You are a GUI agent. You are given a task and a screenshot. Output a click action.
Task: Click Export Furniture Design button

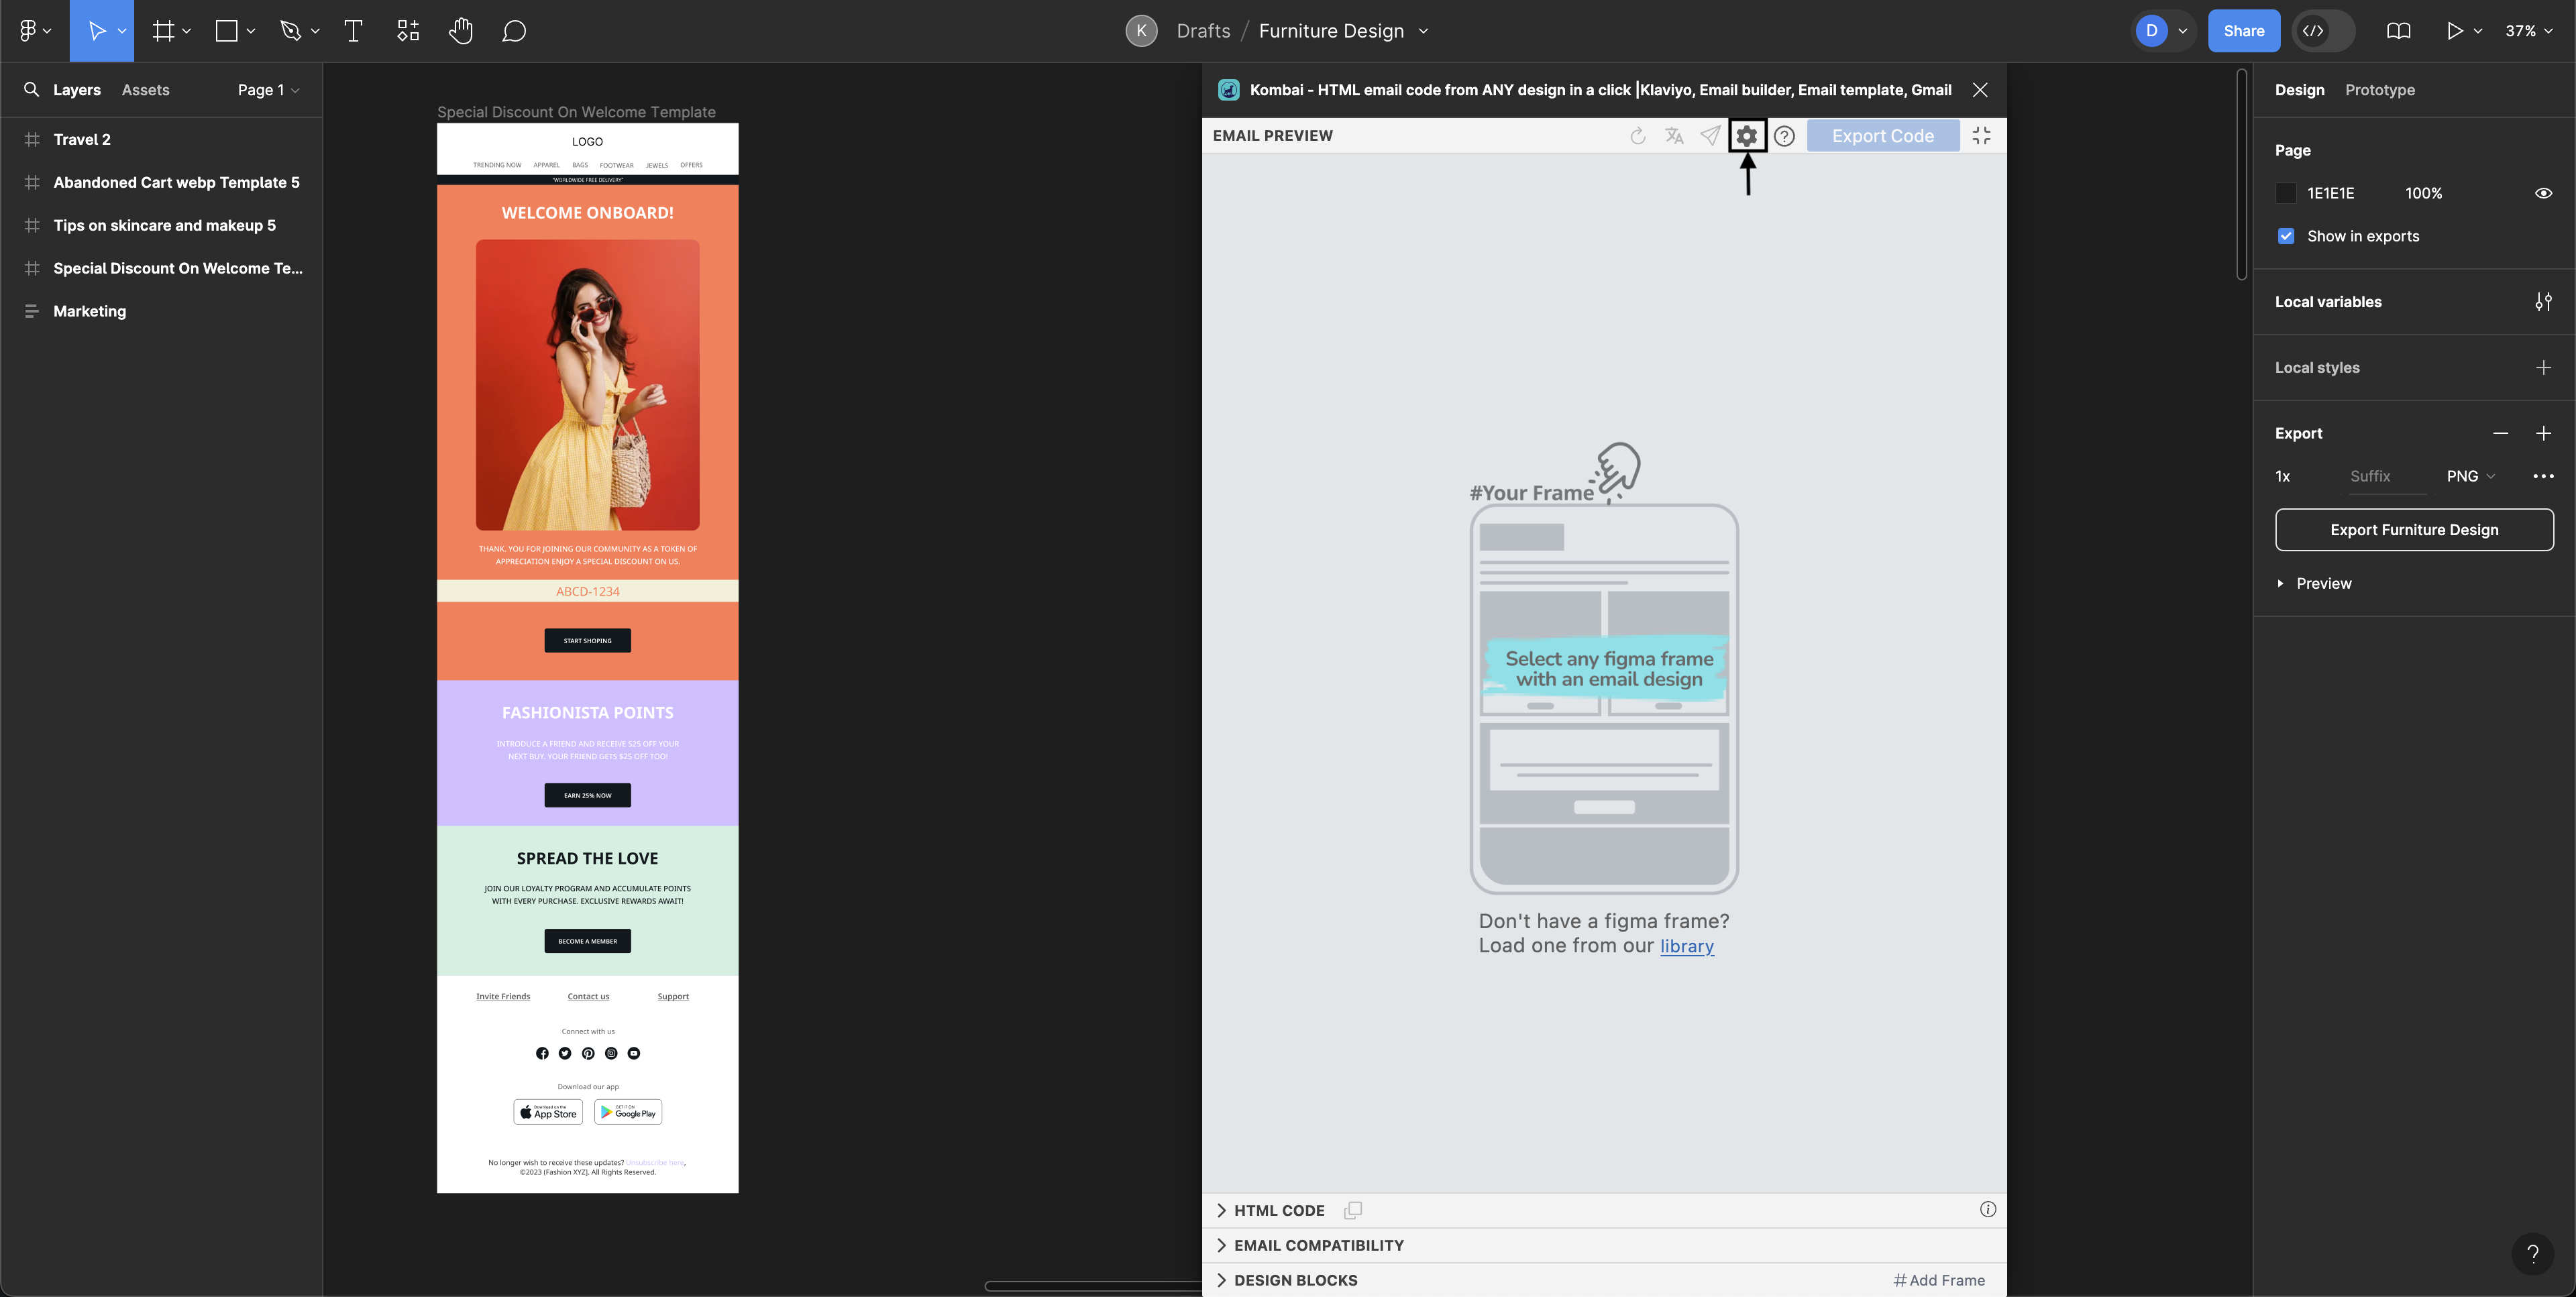[2414, 529]
